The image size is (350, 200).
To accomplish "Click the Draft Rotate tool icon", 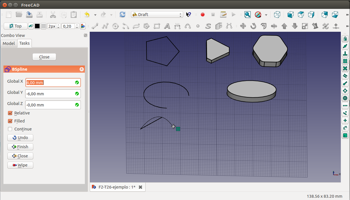I will [253, 26].
